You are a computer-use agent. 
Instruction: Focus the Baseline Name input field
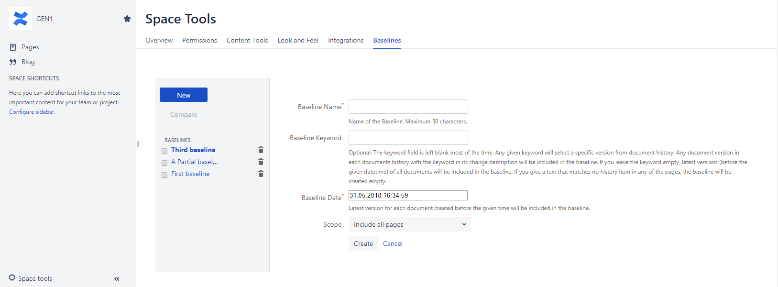(408, 107)
